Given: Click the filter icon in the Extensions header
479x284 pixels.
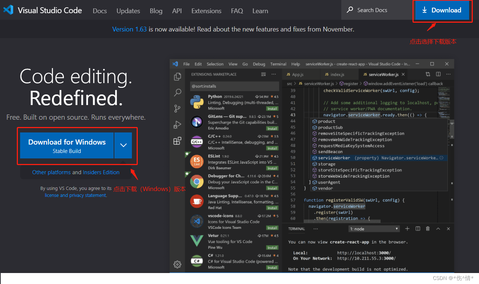Looking at the screenshot, I should (x=263, y=74).
